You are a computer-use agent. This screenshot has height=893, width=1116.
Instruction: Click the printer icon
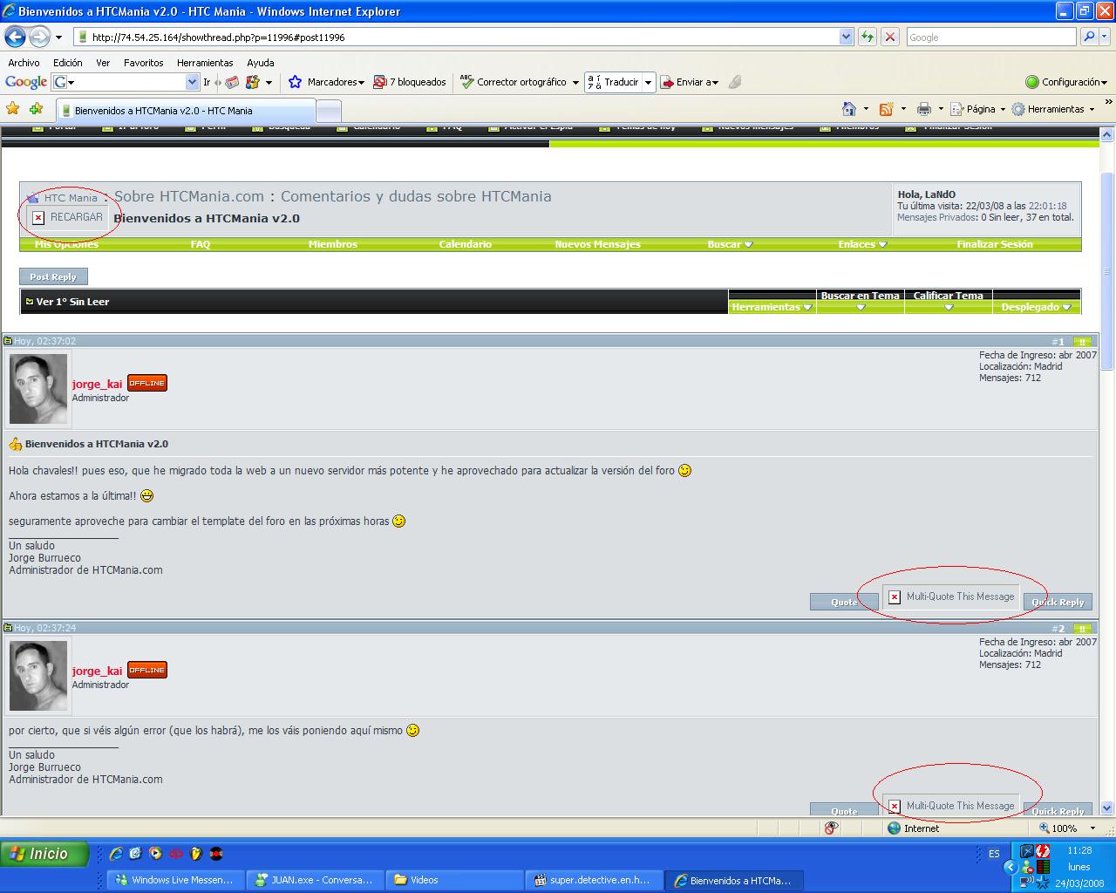(924, 109)
